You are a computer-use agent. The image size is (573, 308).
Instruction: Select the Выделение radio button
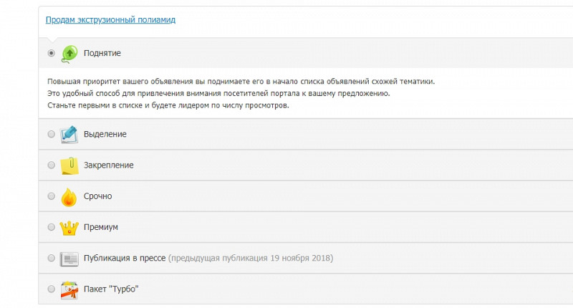click(51, 134)
